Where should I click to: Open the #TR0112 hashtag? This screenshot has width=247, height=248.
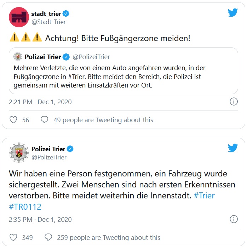(25, 207)
